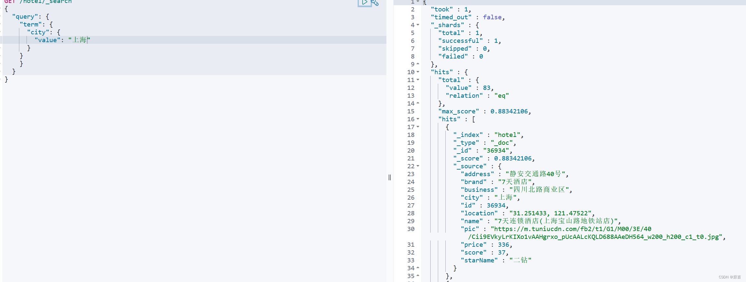Image resolution: width=746 pixels, height=282 pixels.
Task: Click the "brand" : "7天酒店" line
Action: click(498, 182)
